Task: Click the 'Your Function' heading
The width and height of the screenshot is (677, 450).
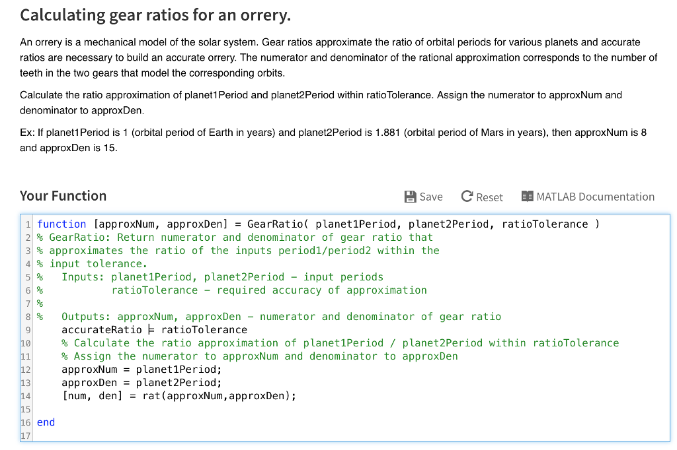Action: 63,196
